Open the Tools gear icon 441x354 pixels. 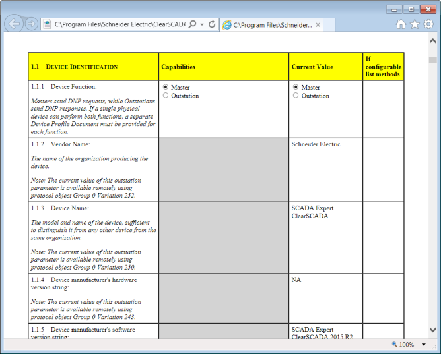coord(428,24)
